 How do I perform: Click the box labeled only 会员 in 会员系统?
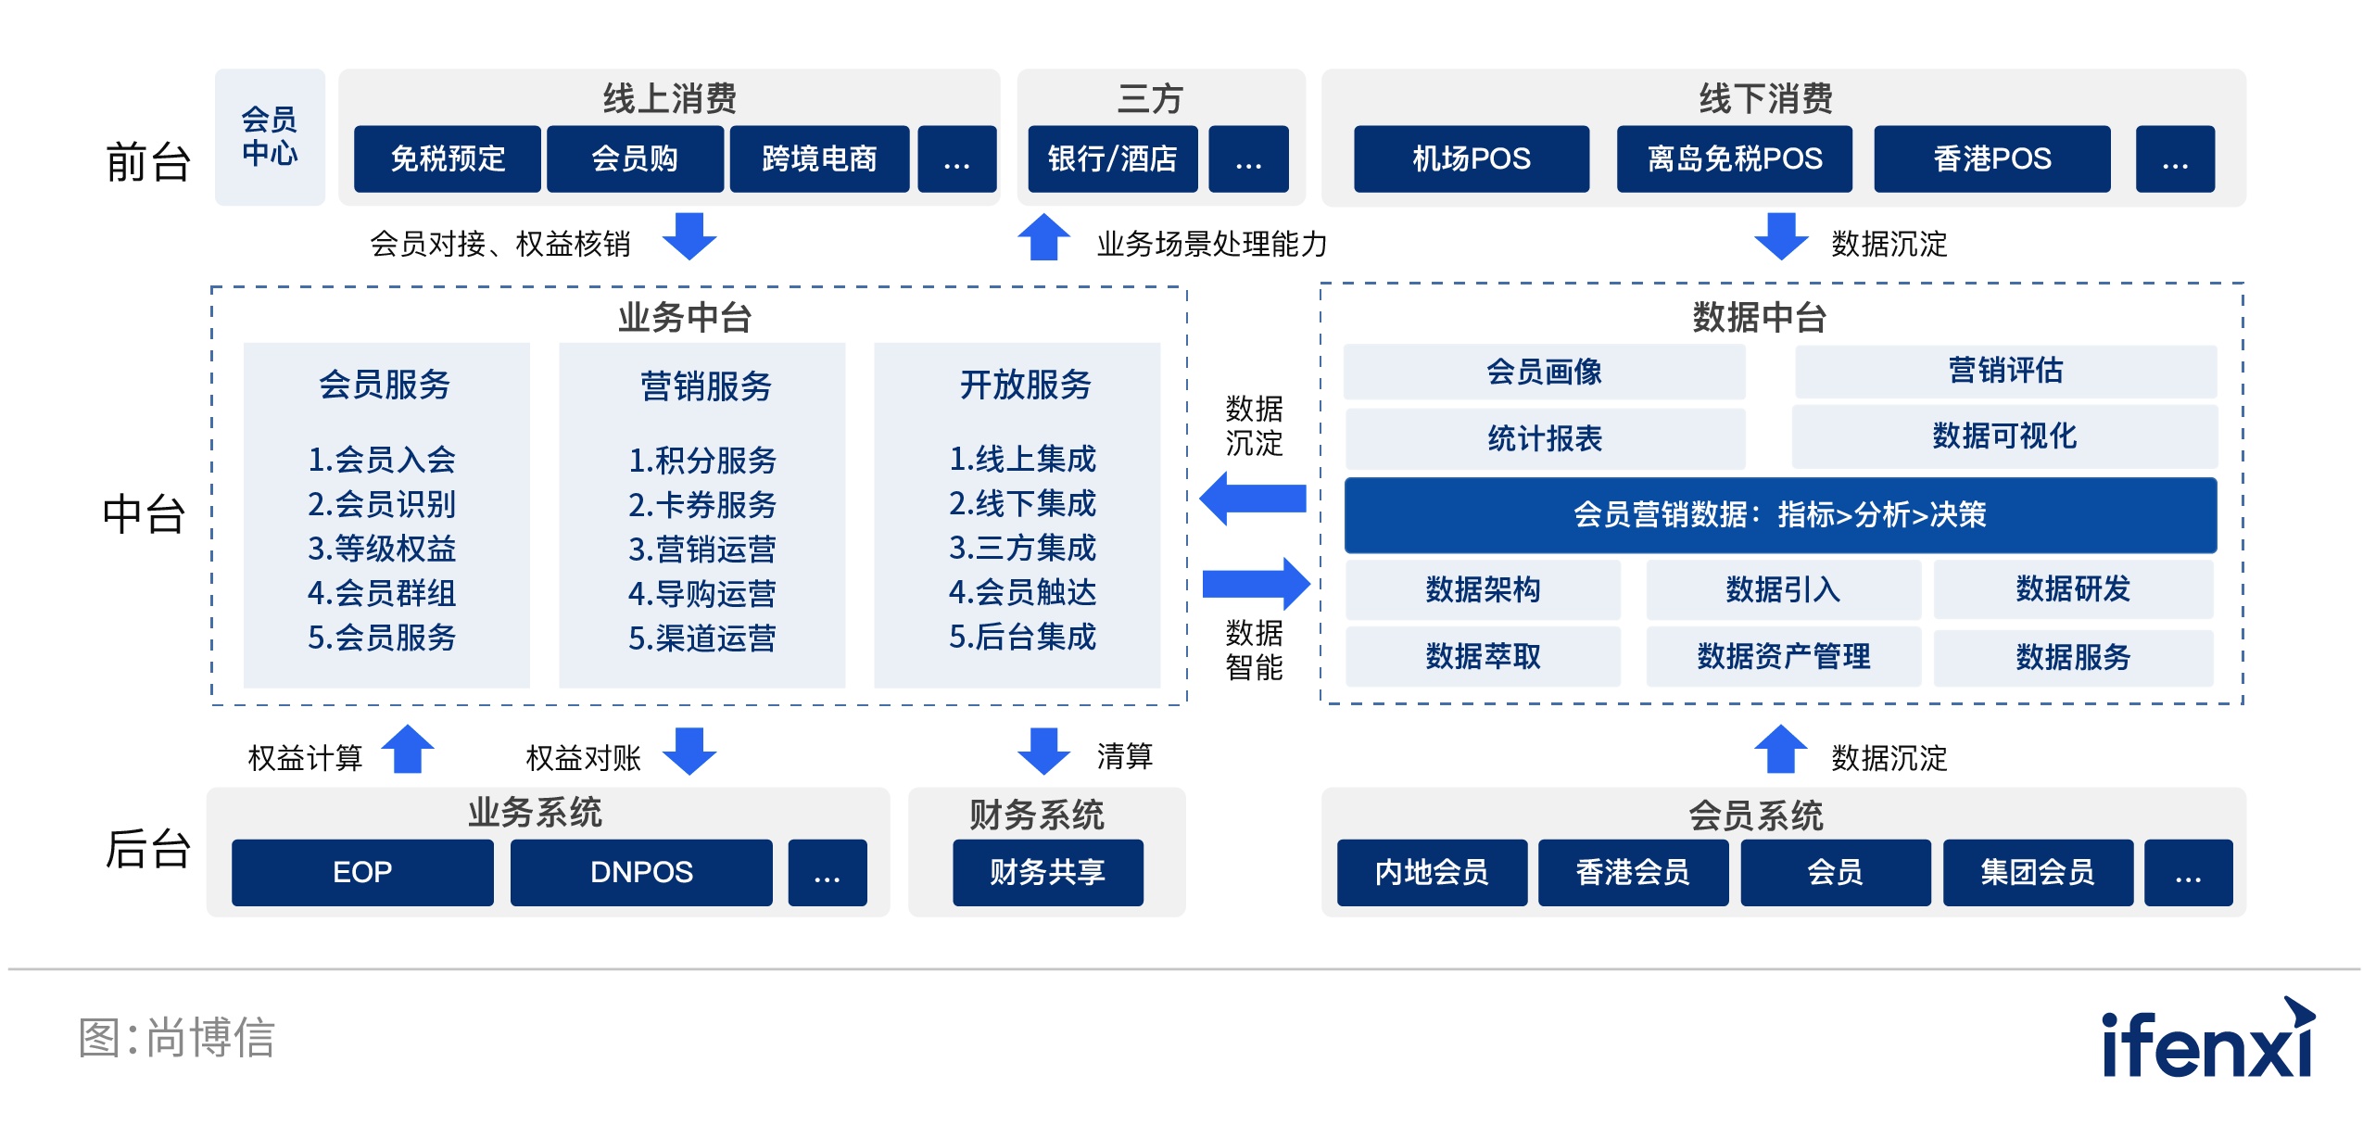point(1835,872)
